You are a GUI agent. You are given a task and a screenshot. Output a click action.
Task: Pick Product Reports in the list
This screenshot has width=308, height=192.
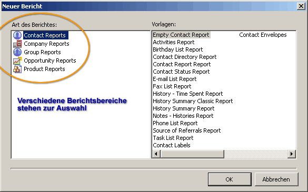[44, 69]
